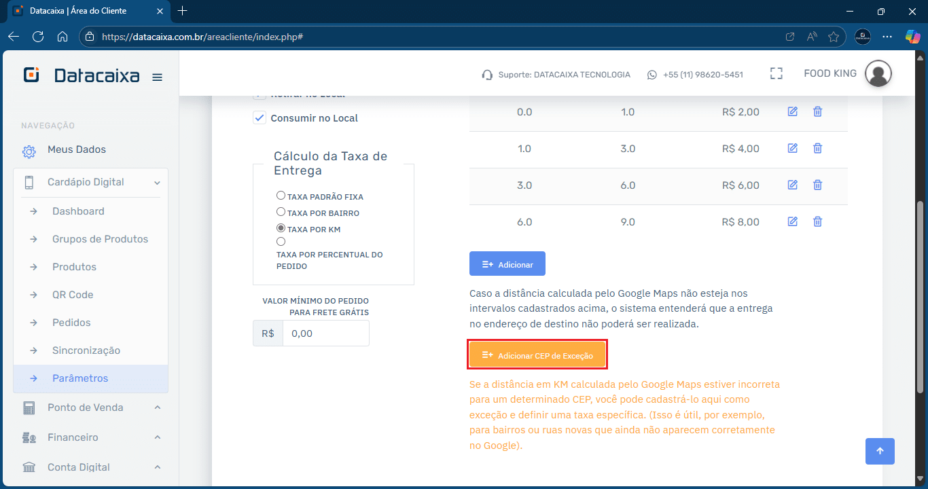Click the minimum order value input field
This screenshot has height=489, width=928.
pos(325,333)
